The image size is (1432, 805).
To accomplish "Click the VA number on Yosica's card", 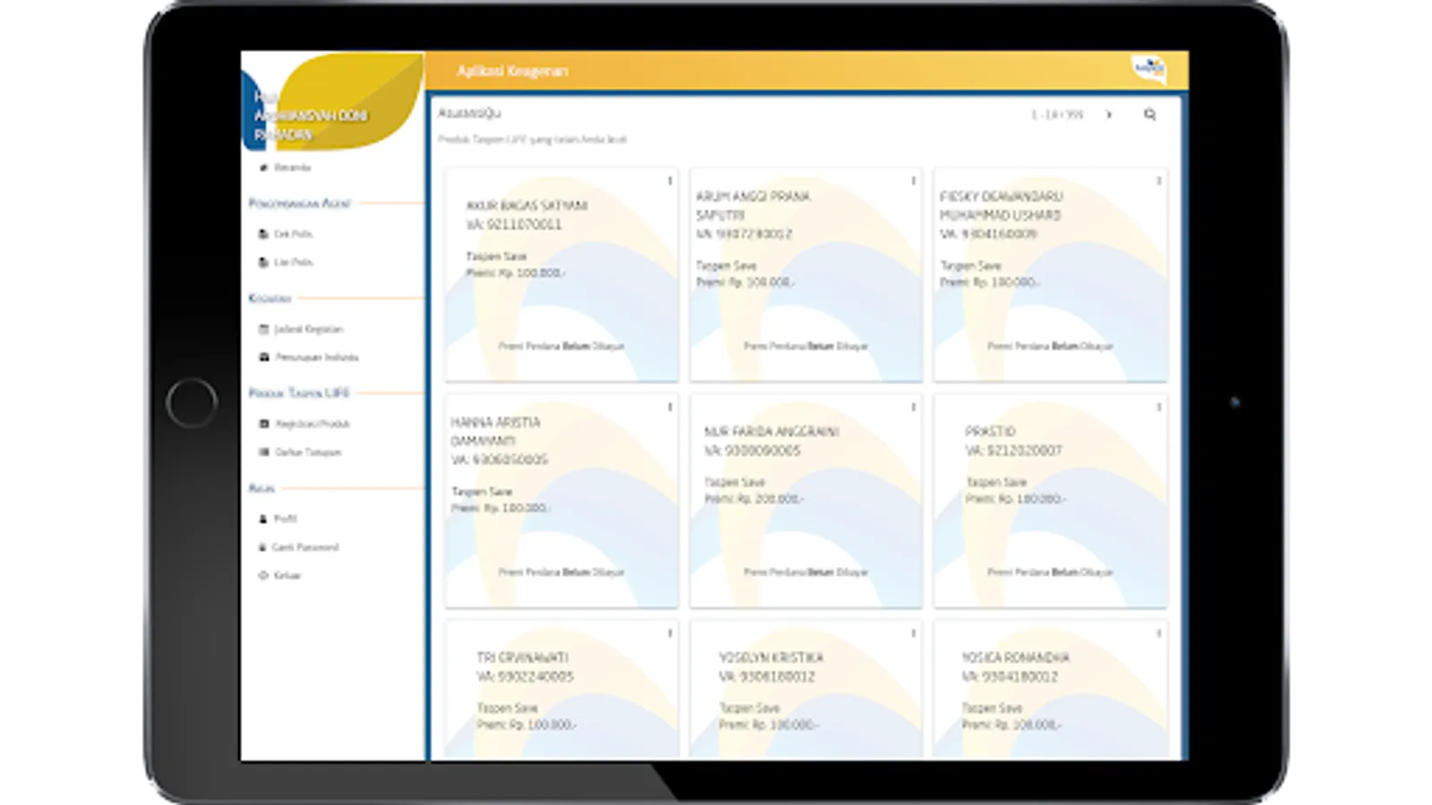I will 1010,677.
